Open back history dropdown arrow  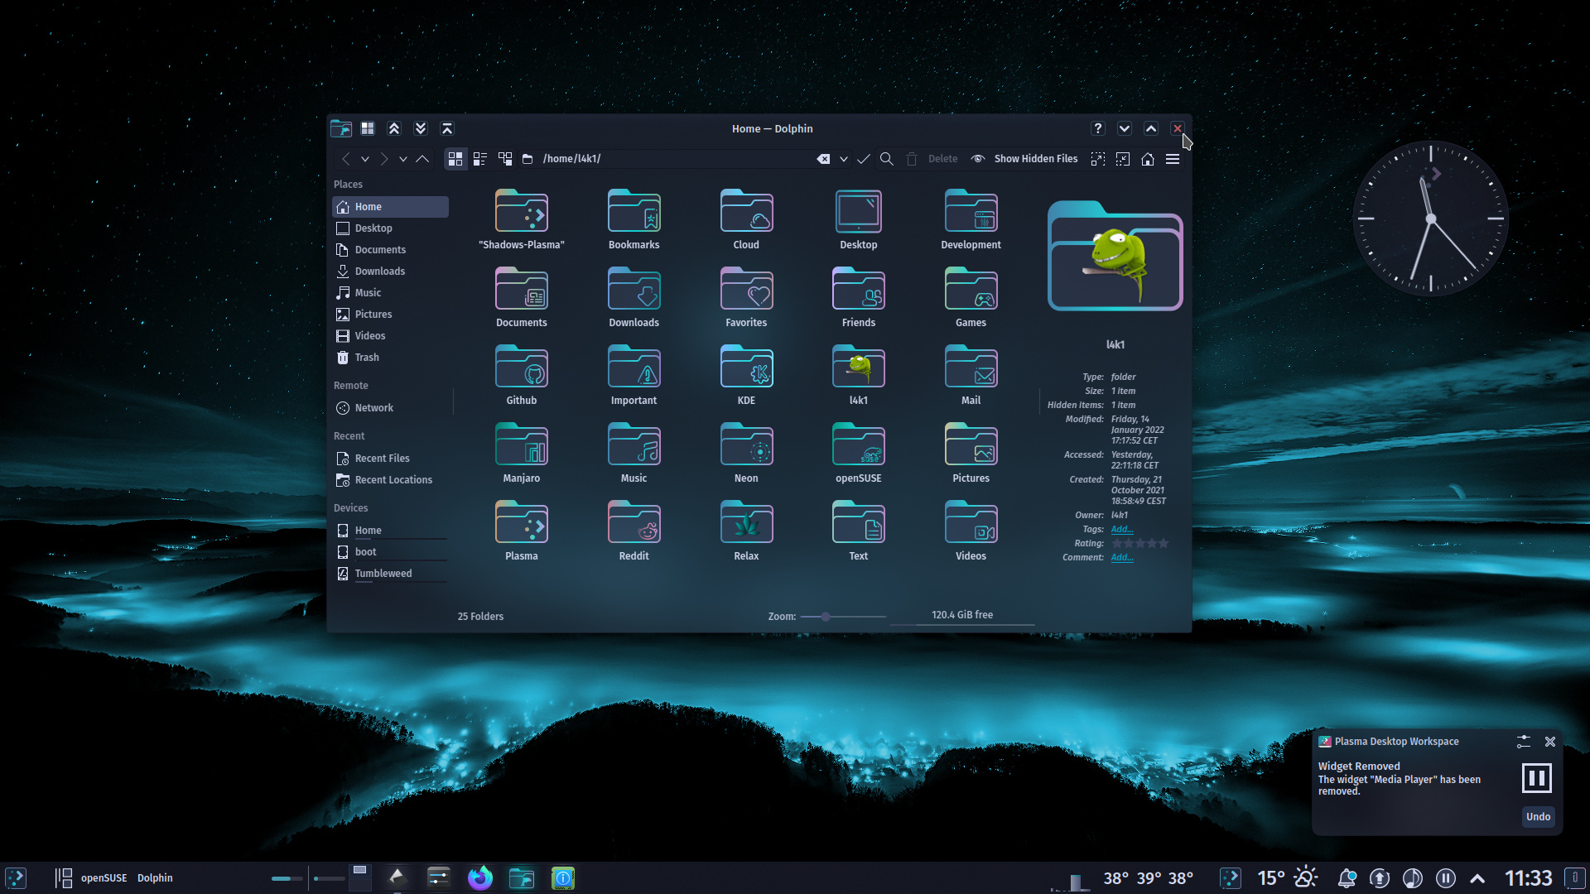(365, 159)
